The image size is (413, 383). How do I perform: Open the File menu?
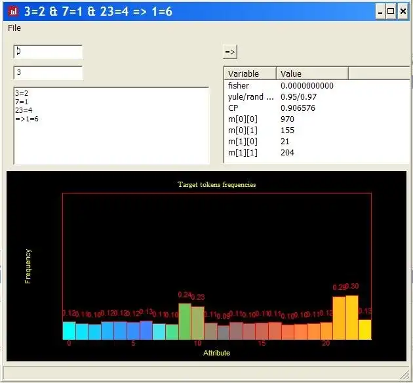click(x=14, y=28)
